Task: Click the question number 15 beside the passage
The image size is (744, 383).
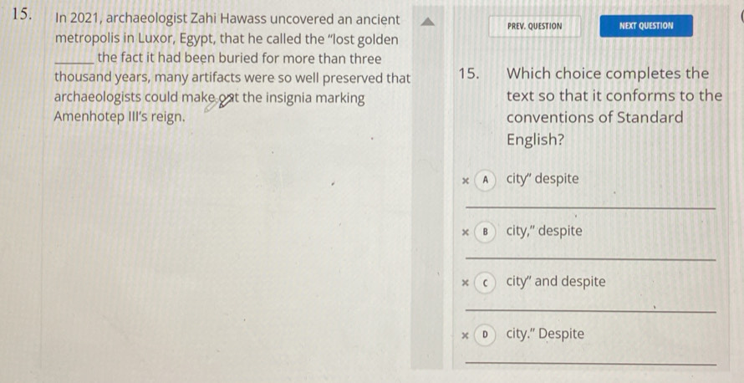Action: 24,16
